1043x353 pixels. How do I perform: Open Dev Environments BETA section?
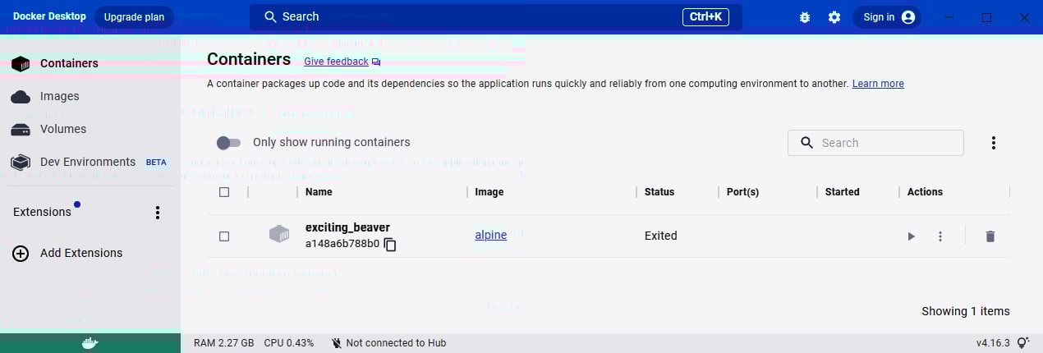pos(90,162)
